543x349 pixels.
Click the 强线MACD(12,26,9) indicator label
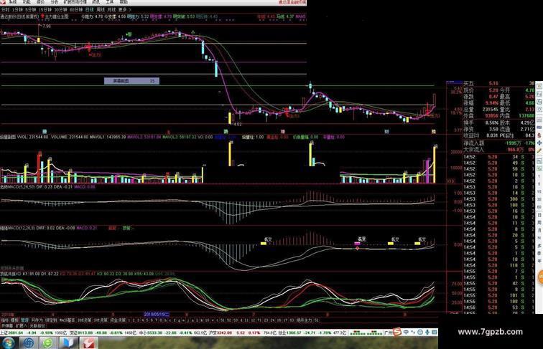point(18,228)
